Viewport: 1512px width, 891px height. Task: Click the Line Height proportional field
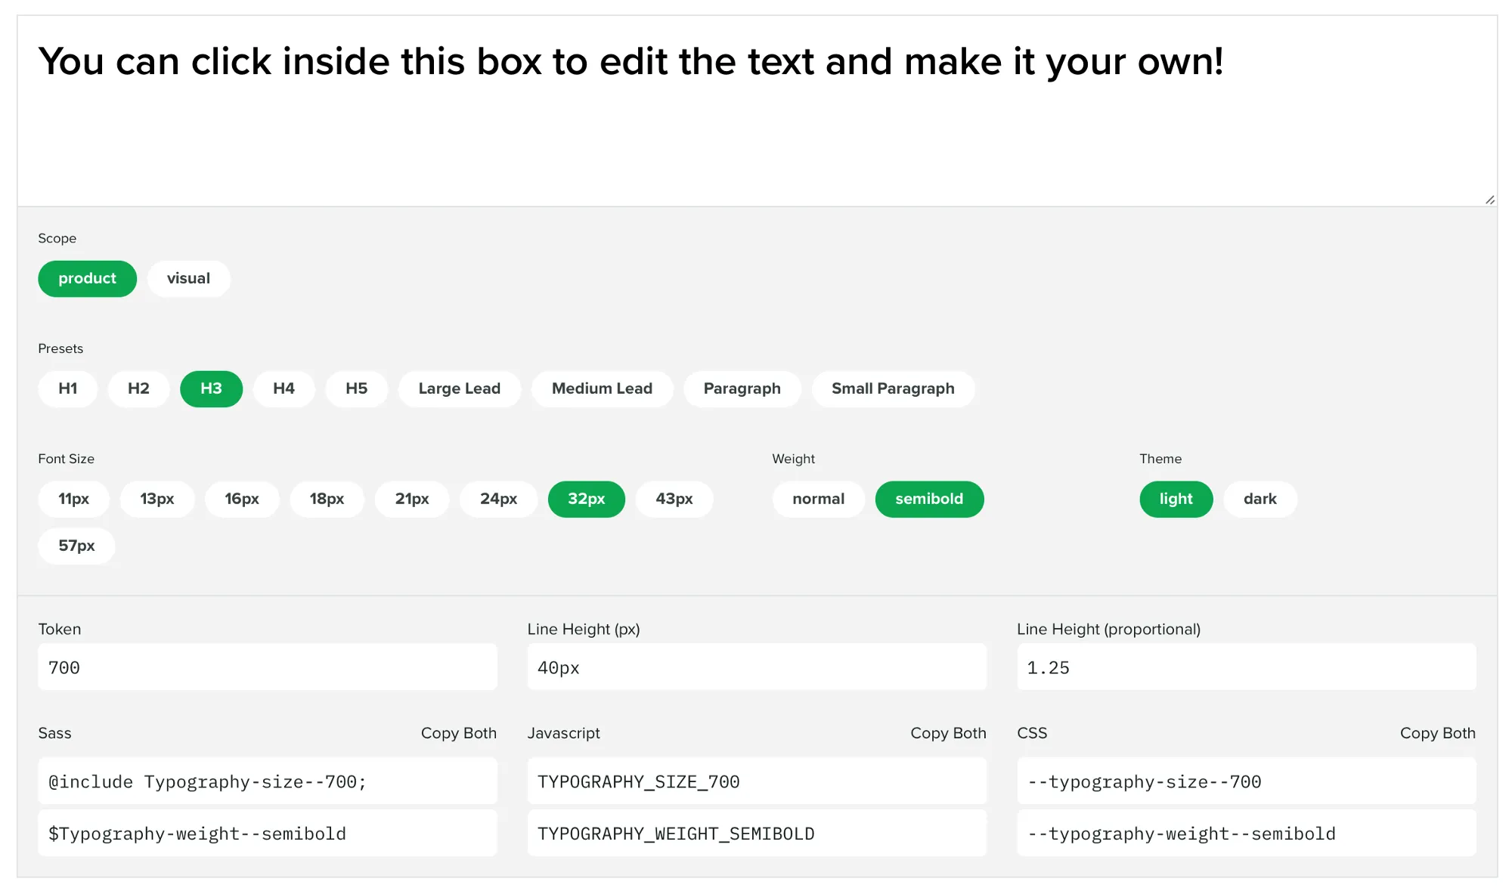coord(1246,667)
